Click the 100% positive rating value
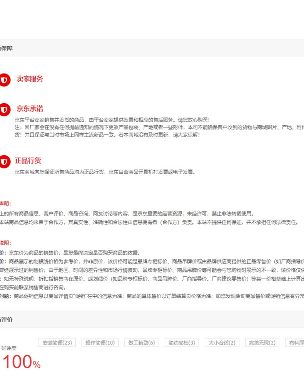This screenshot has height=385, width=304. click(x=21, y=362)
